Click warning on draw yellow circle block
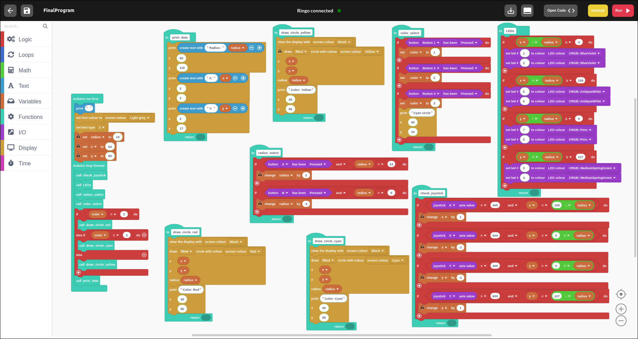 tap(280, 51)
